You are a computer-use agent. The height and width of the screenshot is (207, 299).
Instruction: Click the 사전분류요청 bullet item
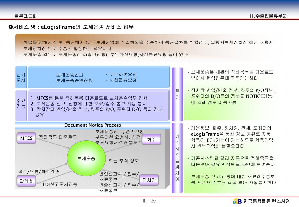click(x=121, y=80)
